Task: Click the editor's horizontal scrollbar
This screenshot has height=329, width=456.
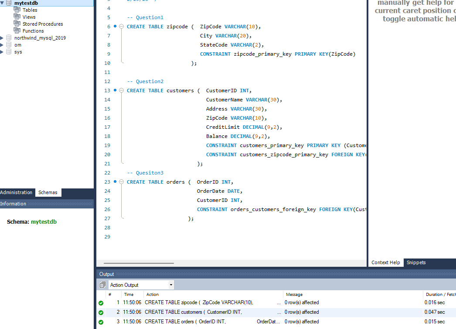Action: [139, 263]
